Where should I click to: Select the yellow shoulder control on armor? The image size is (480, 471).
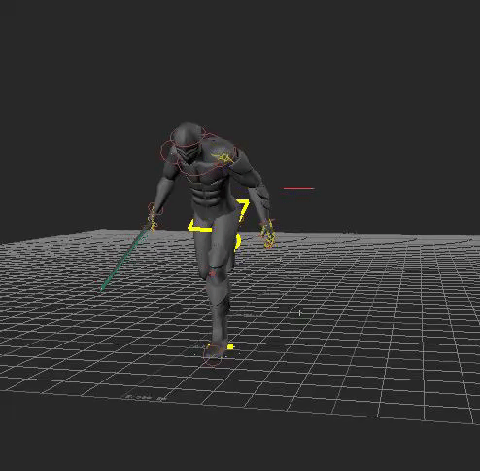[223, 157]
